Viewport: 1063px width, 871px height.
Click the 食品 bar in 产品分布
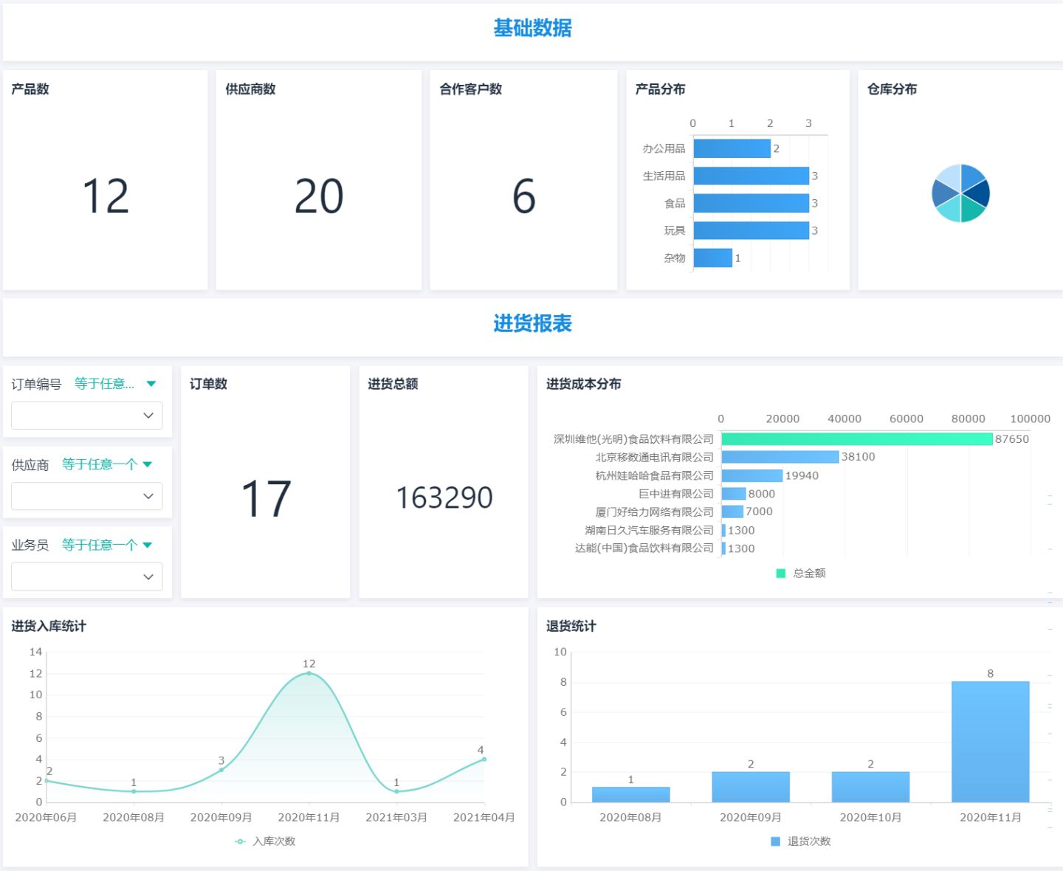pos(751,203)
